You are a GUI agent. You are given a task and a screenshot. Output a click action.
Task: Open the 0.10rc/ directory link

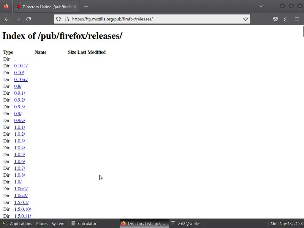[21, 80]
